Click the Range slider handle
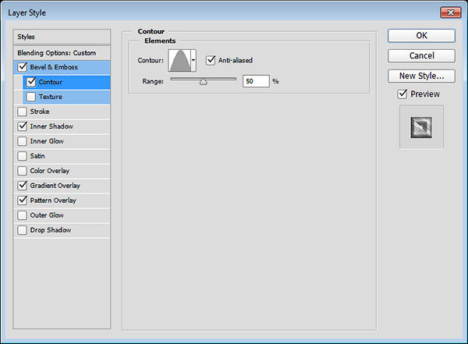The width and height of the screenshot is (468, 344). coord(204,82)
